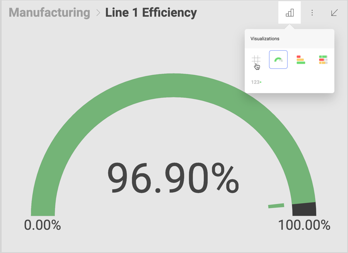
Task: Click the small green needle marker
Action: 276,206
